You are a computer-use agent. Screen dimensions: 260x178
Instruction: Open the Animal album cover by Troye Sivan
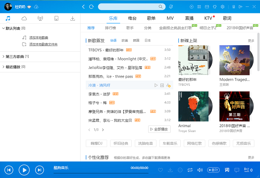[193, 106]
